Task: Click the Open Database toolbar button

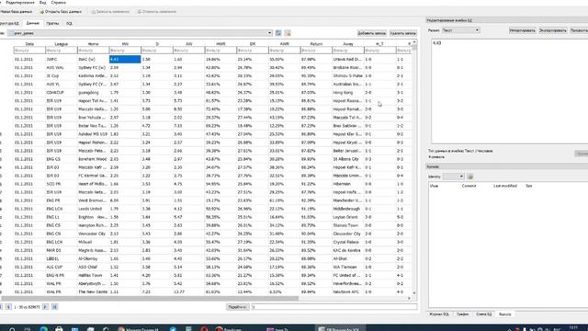Action: (61, 12)
